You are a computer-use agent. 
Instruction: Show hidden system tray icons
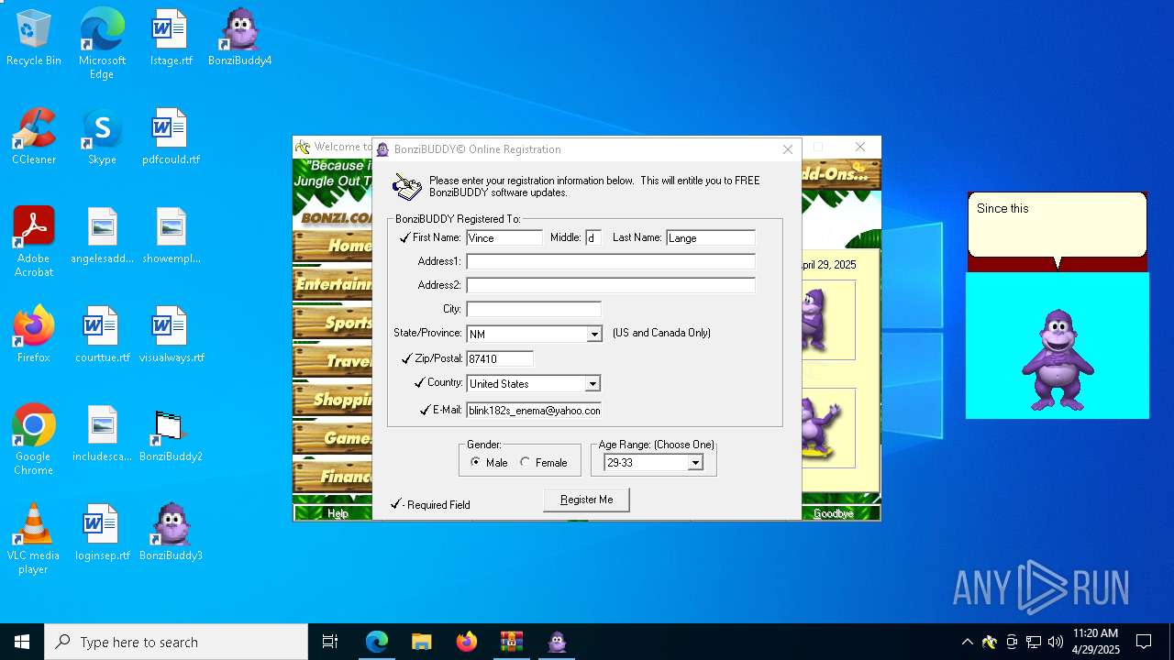[967, 642]
